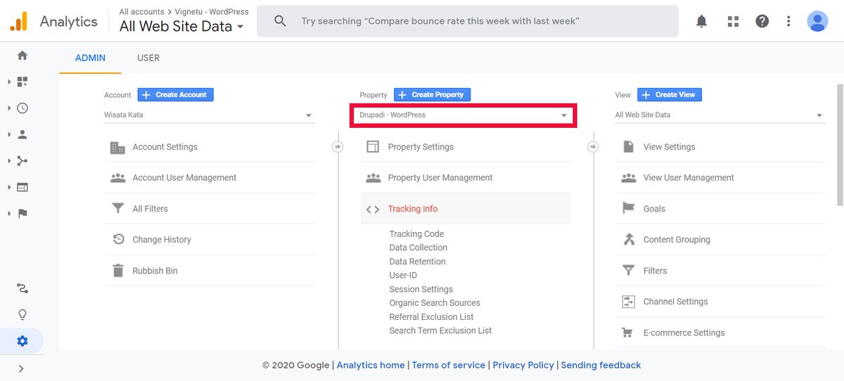844x381 pixels.
Task: Open the Conversions flag icon
Action: click(x=23, y=214)
